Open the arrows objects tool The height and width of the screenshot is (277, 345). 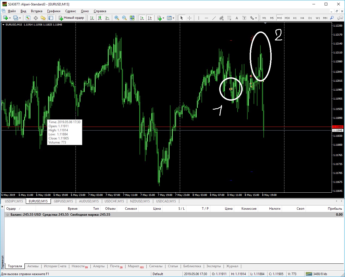point(252,18)
